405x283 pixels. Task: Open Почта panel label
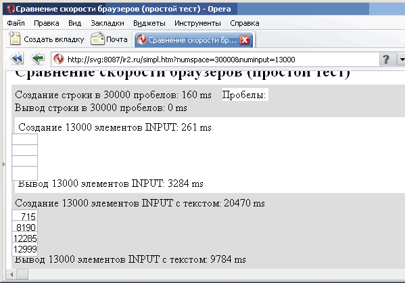[117, 39]
